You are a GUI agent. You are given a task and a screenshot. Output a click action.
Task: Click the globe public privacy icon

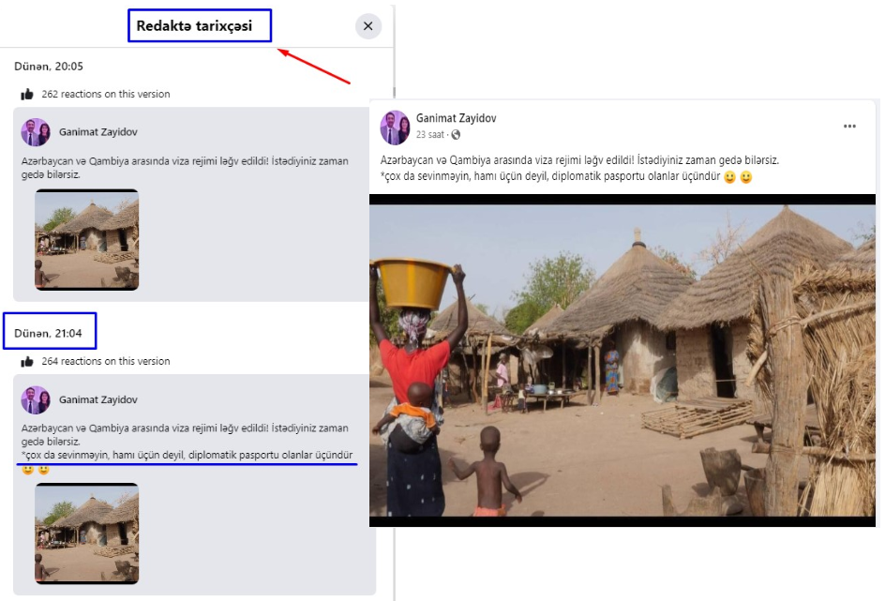456,135
